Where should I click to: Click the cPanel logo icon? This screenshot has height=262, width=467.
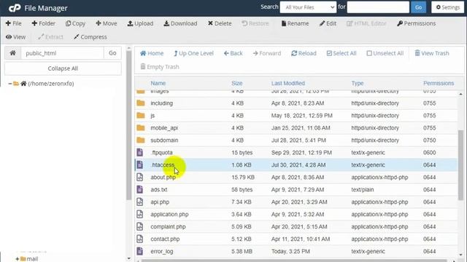click(15, 8)
